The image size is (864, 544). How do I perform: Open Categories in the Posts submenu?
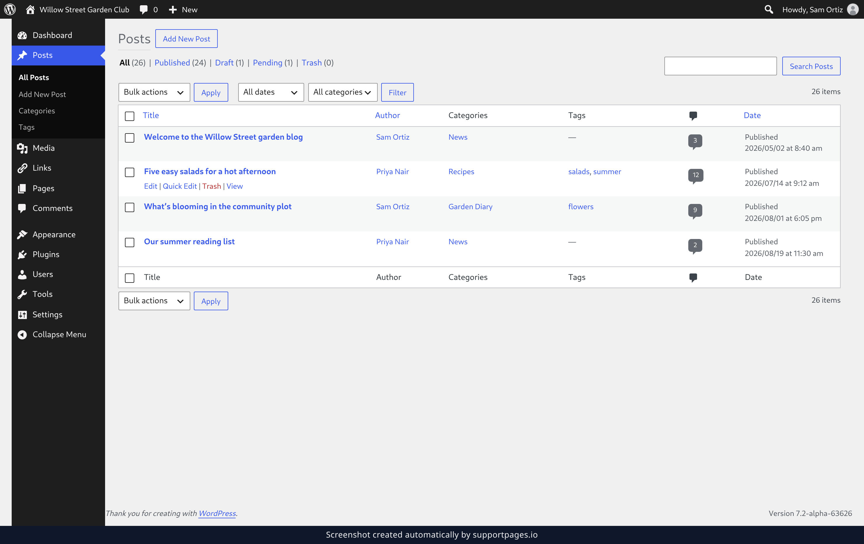tap(36, 111)
